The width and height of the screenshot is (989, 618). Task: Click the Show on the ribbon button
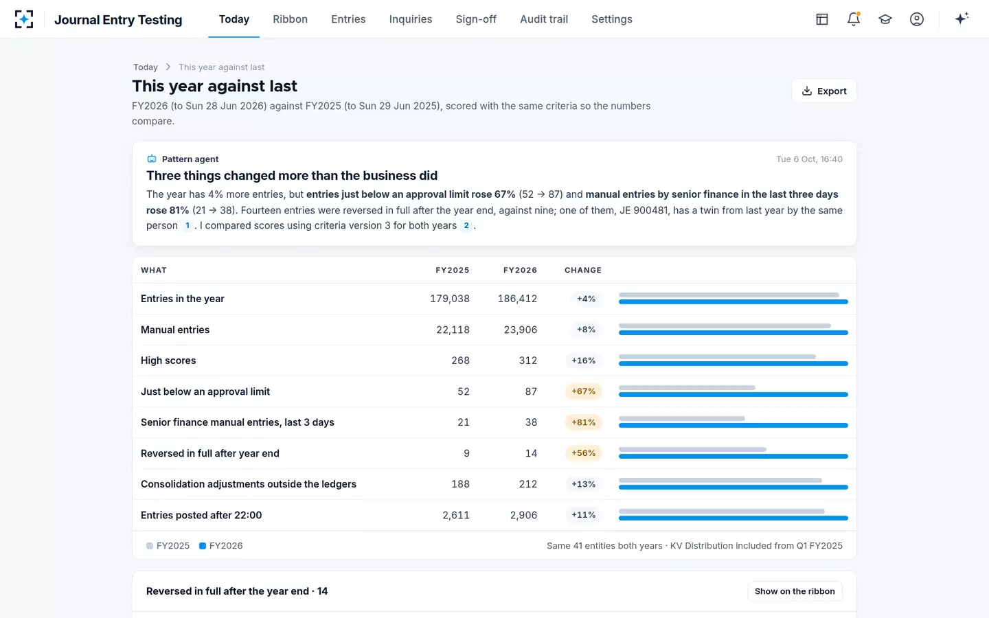(x=795, y=591)
